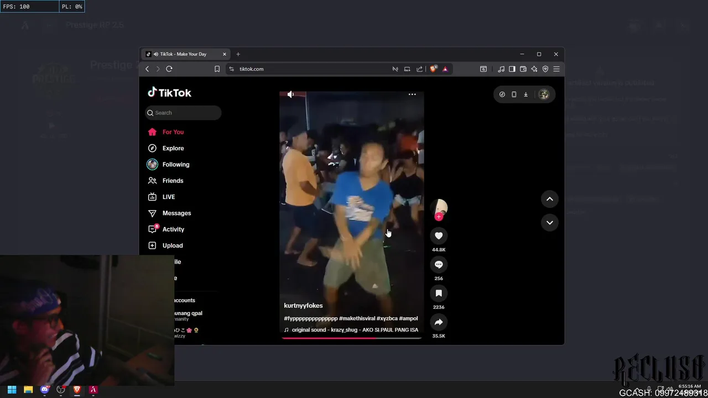Go forward in browser
708x398 pixels.
point(158,69)
